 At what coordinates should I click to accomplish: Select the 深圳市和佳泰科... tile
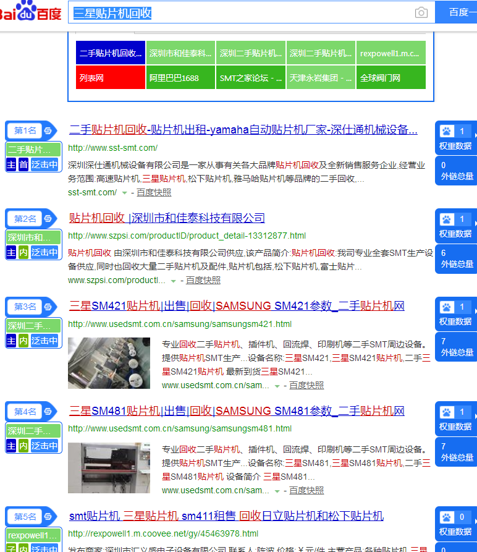tap(180, 53)
